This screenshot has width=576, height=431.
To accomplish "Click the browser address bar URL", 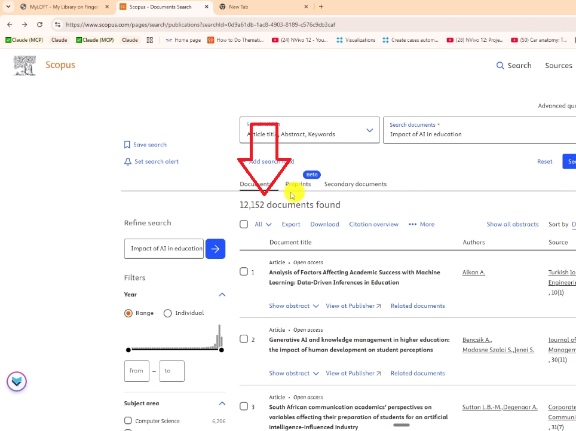I will point(201,25).
